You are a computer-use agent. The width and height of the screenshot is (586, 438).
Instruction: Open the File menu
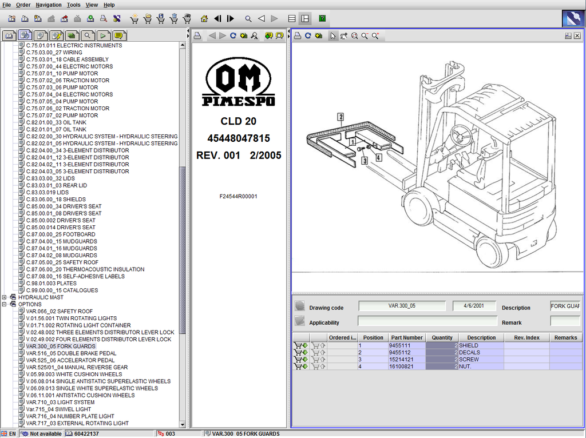tap(7, 5)
